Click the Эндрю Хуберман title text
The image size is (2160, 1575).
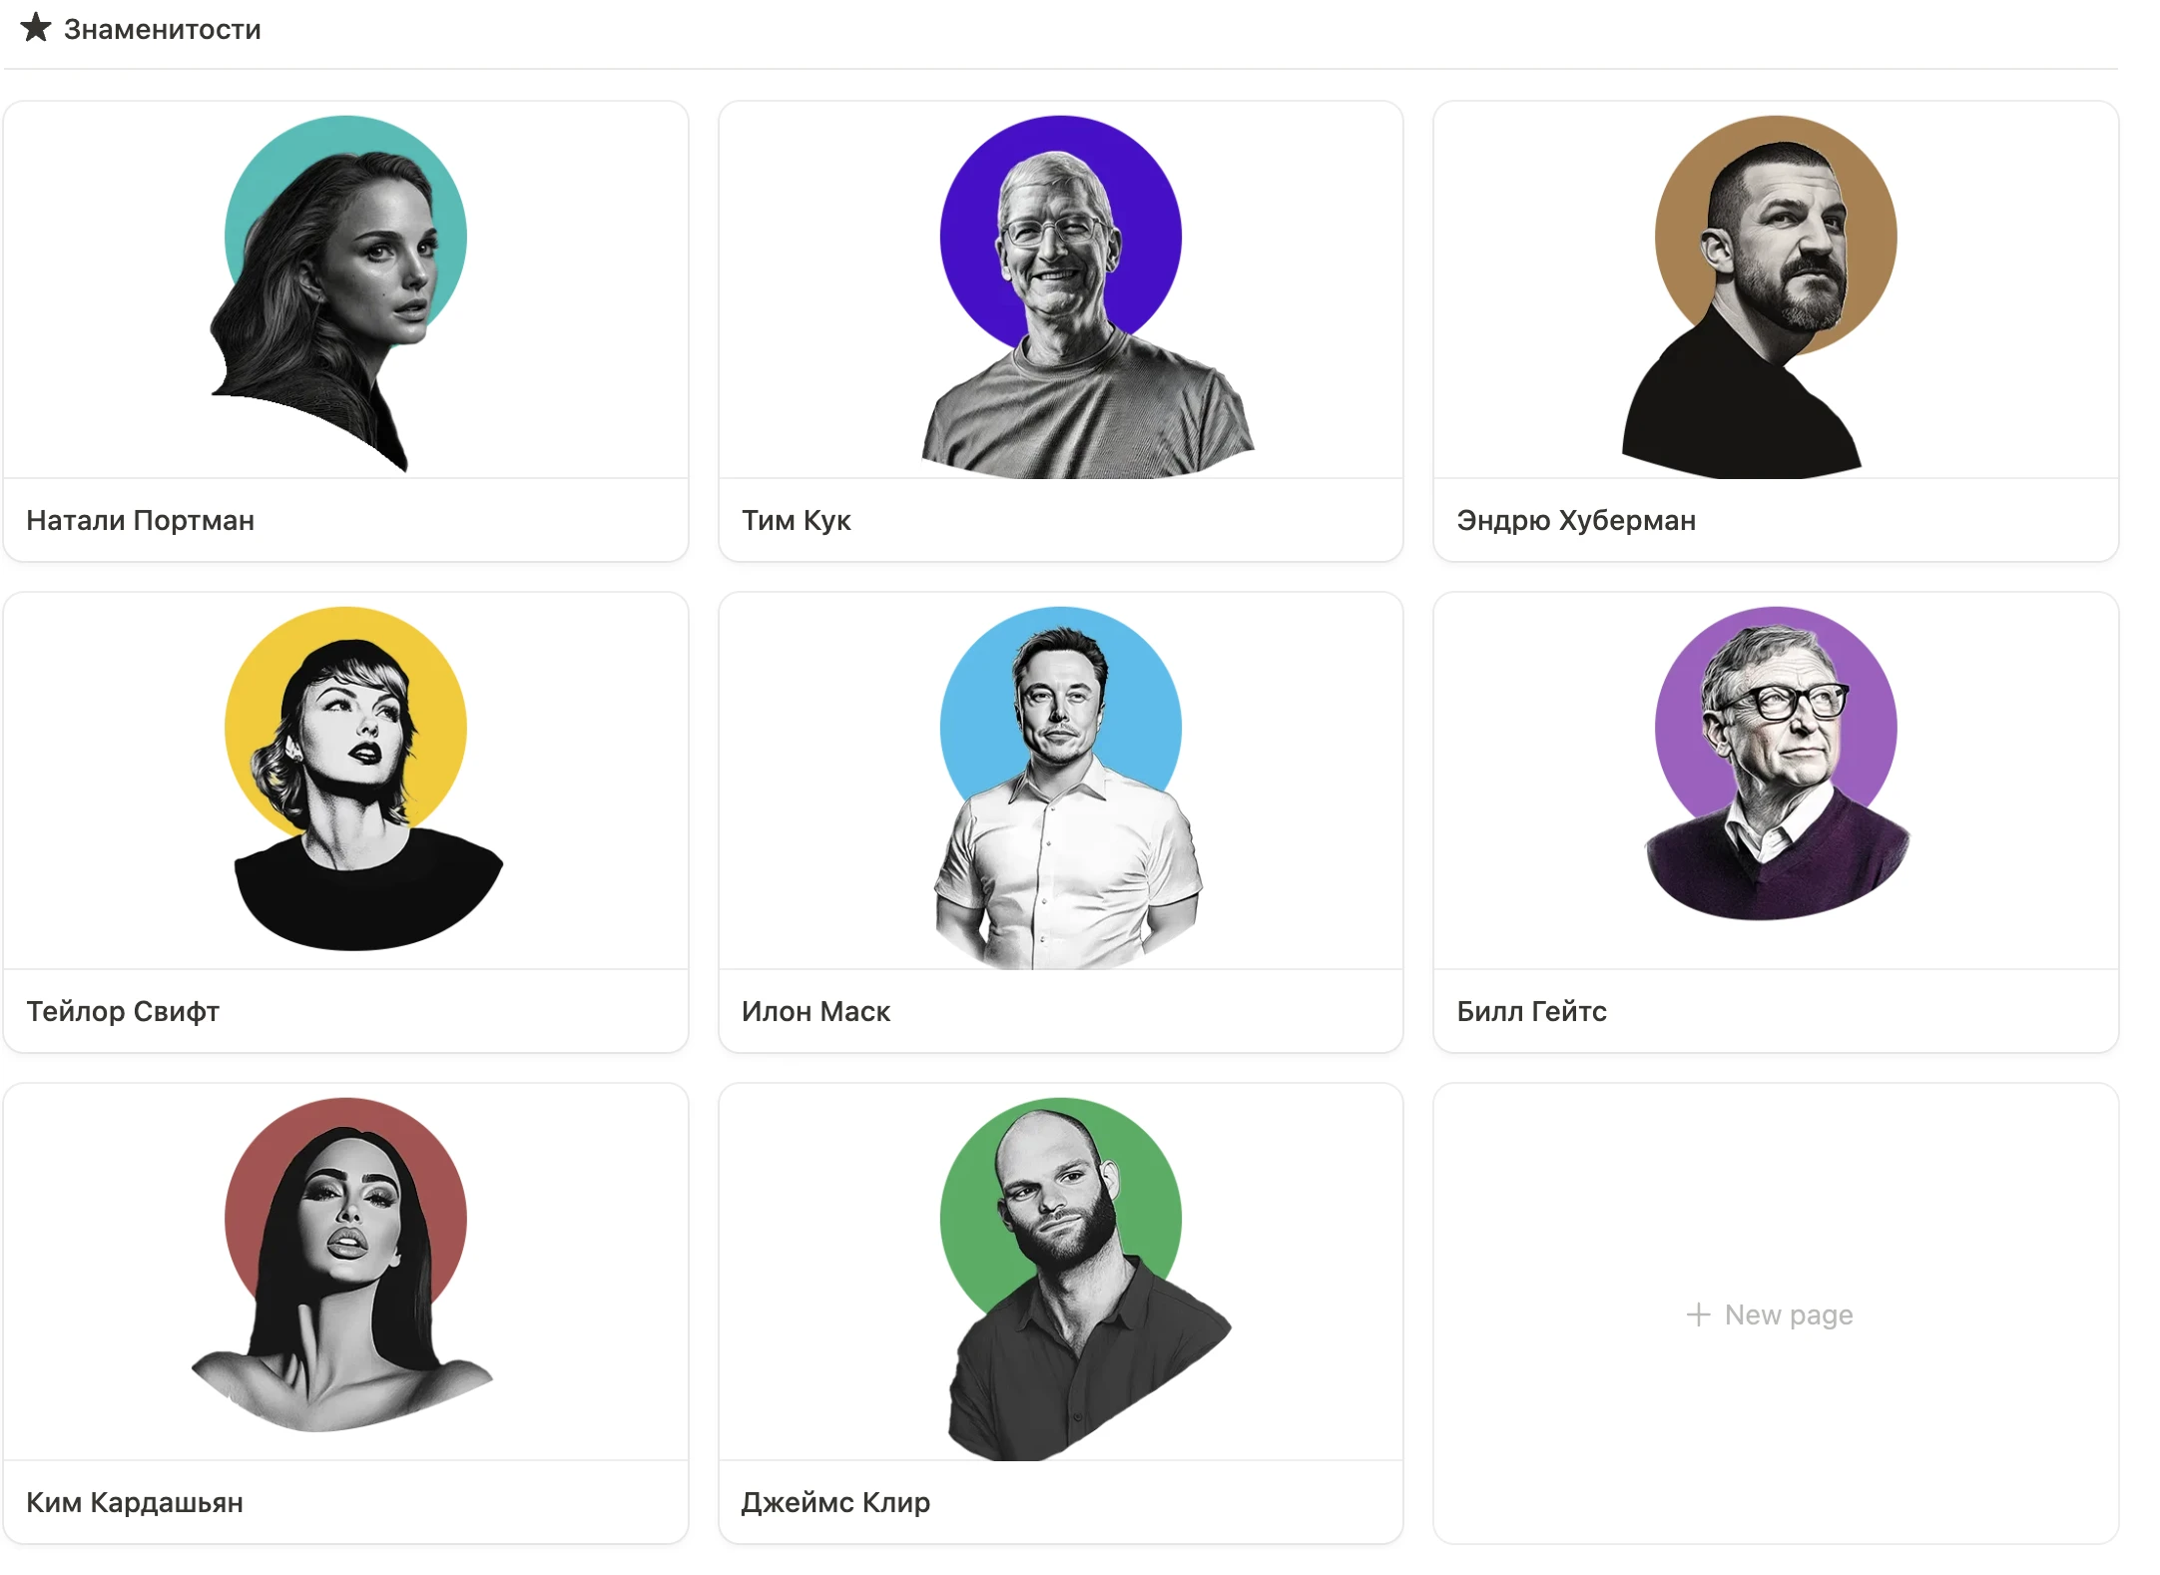(x=1576, y=520)
